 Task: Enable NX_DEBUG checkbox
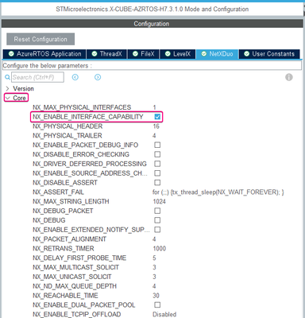click(x=157, y=220)
